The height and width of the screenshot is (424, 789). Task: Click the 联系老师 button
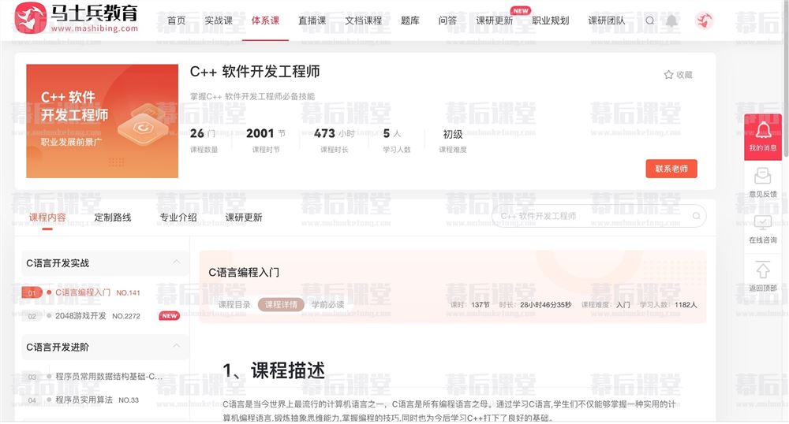(x=671, y=169)
